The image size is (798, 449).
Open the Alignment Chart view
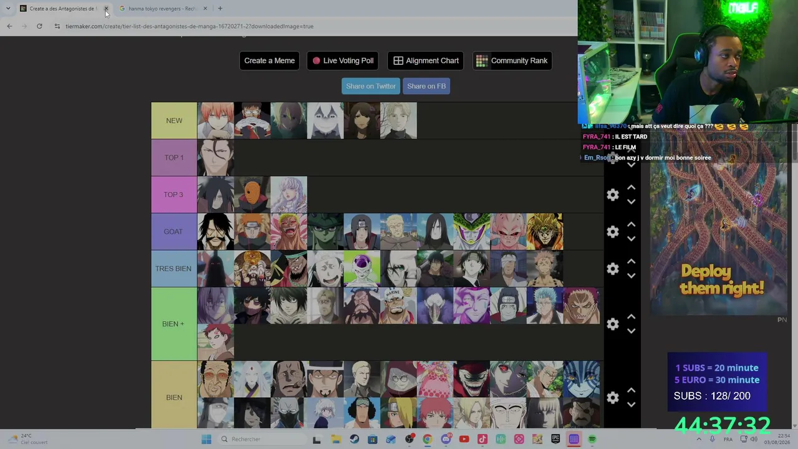click(x=426, y=60)
